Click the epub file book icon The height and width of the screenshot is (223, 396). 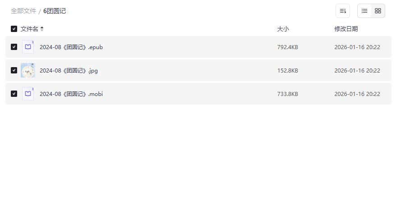click(28, 47)
